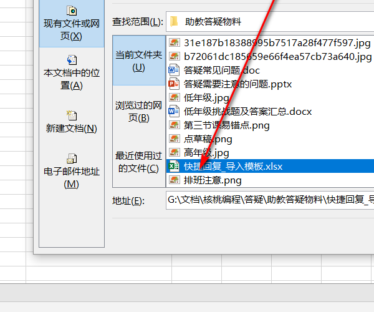Choose 高年级.jpg from the file list

coord(270,152)
